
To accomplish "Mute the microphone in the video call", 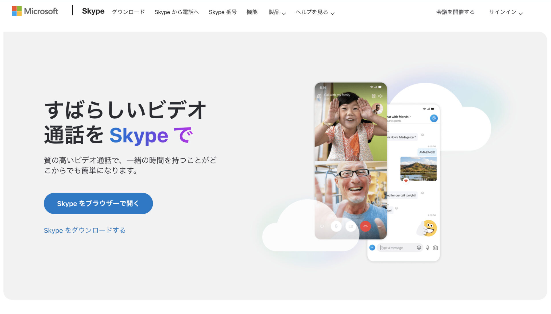I will (336, 226).
